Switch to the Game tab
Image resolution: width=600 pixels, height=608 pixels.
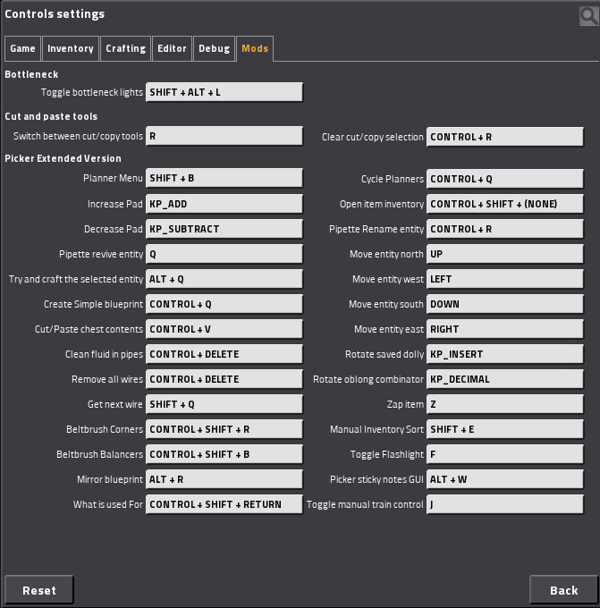(22, 48)
